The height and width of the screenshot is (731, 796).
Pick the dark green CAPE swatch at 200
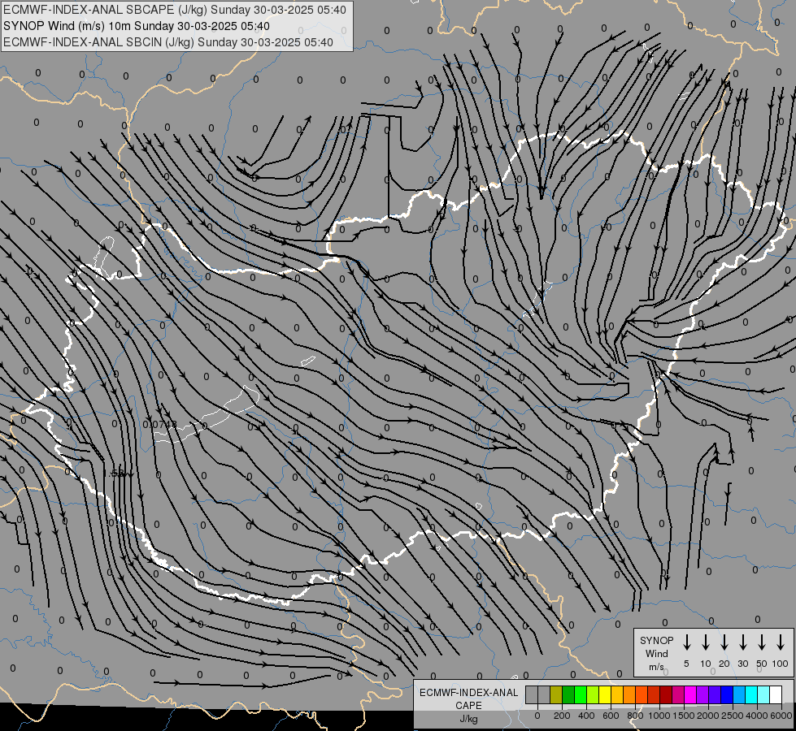click(568, 694)
